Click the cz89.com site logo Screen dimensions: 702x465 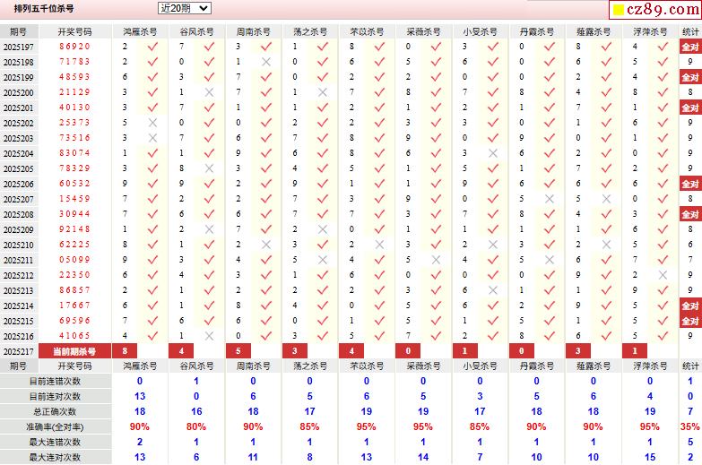click(655, 9)
